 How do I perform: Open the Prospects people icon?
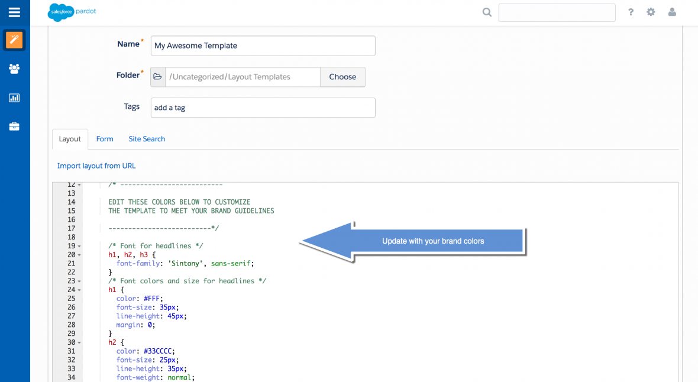click(14, 69)
